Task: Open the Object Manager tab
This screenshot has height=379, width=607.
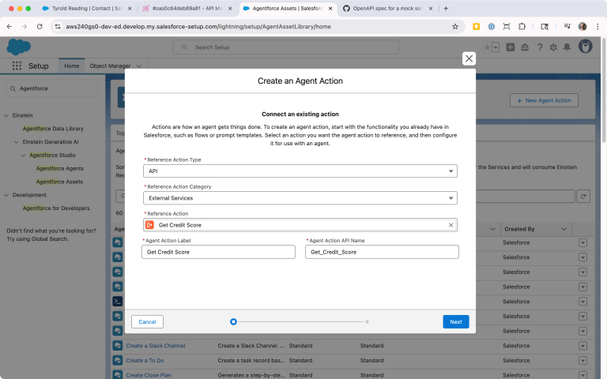Action: (x=110, y=66)
